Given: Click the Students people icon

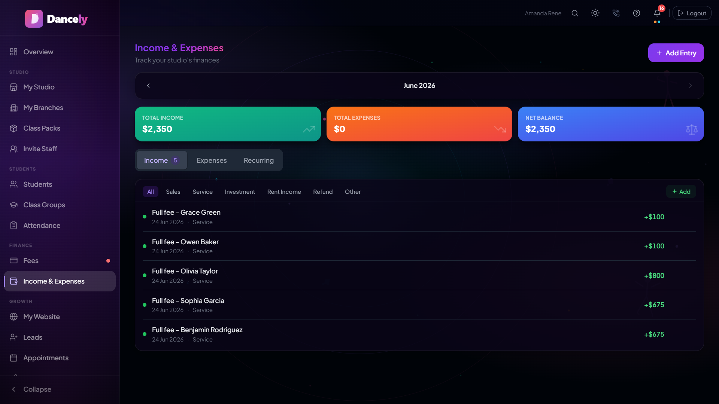Looking at the screenshot, I should click(x=13, y=184).
